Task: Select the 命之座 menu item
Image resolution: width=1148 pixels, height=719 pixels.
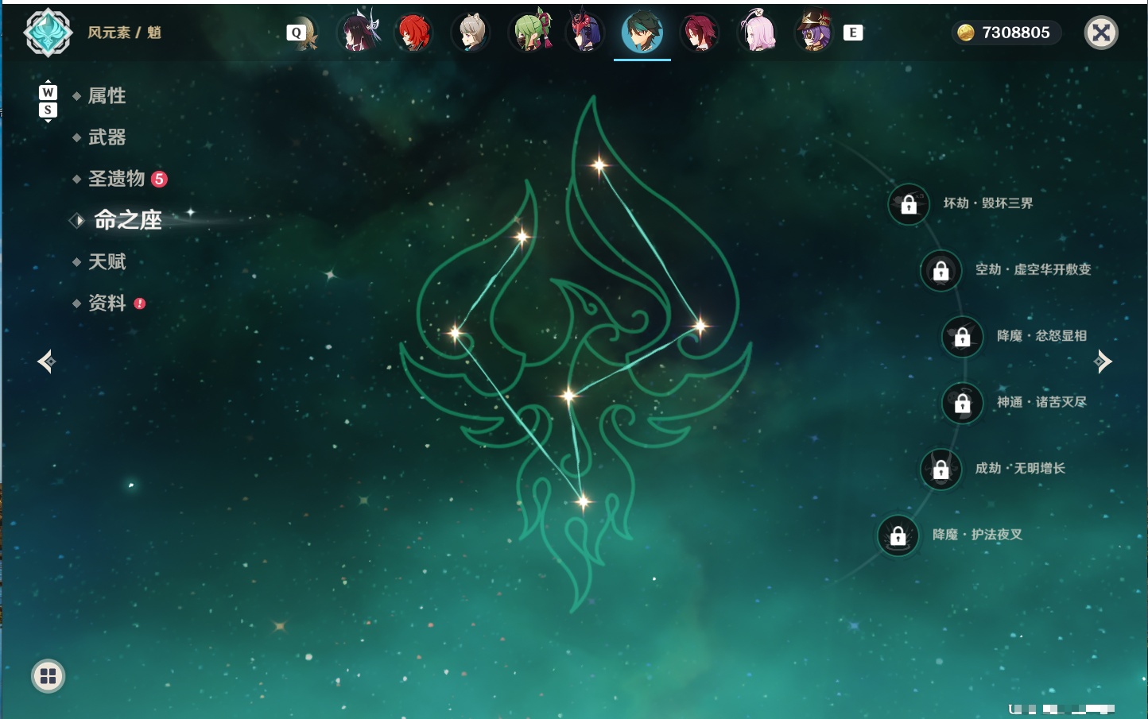Action: (x=128, y=220)
